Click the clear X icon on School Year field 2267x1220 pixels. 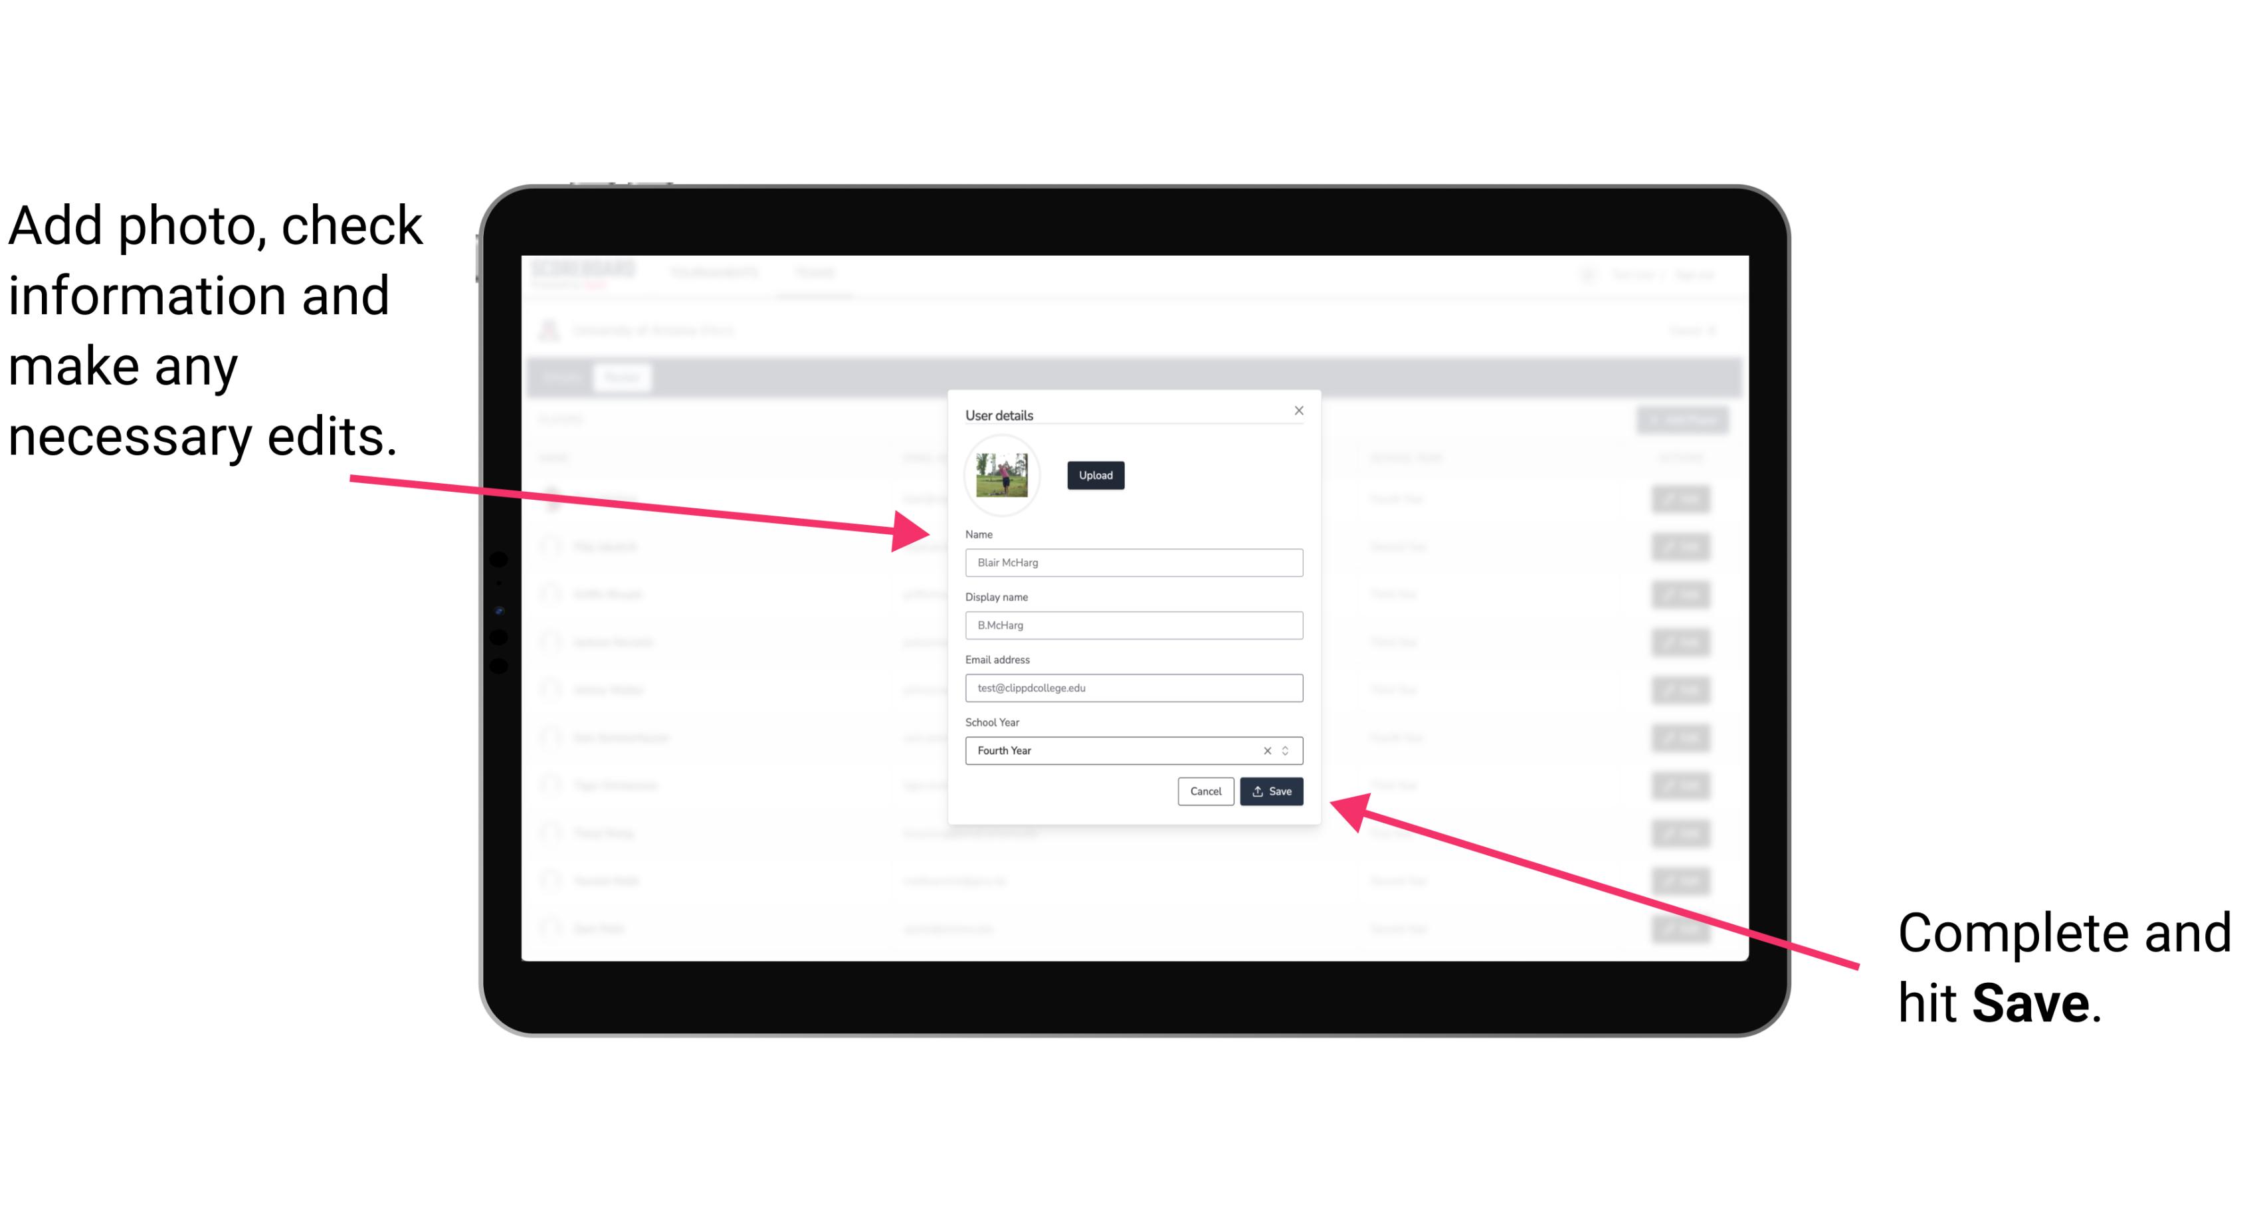pos(1266,750)
